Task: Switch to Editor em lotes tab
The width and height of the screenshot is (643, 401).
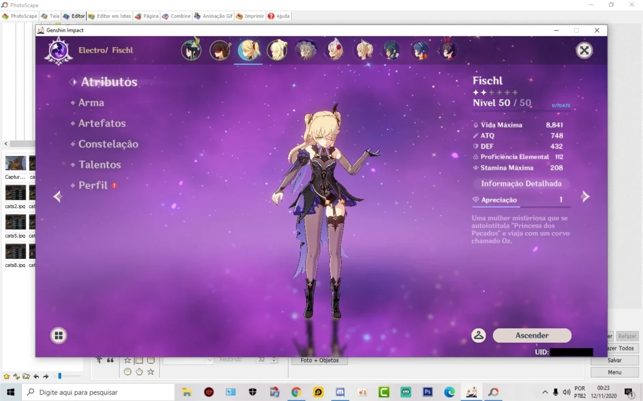Action: pos(110,16)
